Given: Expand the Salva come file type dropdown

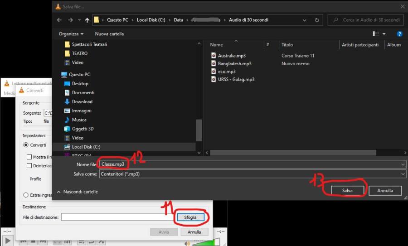Looking at the screenshot, I should coord(403,174).
